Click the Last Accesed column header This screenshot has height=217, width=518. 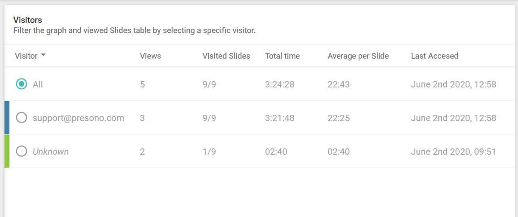pyautogui.click(x=435, y=56)
